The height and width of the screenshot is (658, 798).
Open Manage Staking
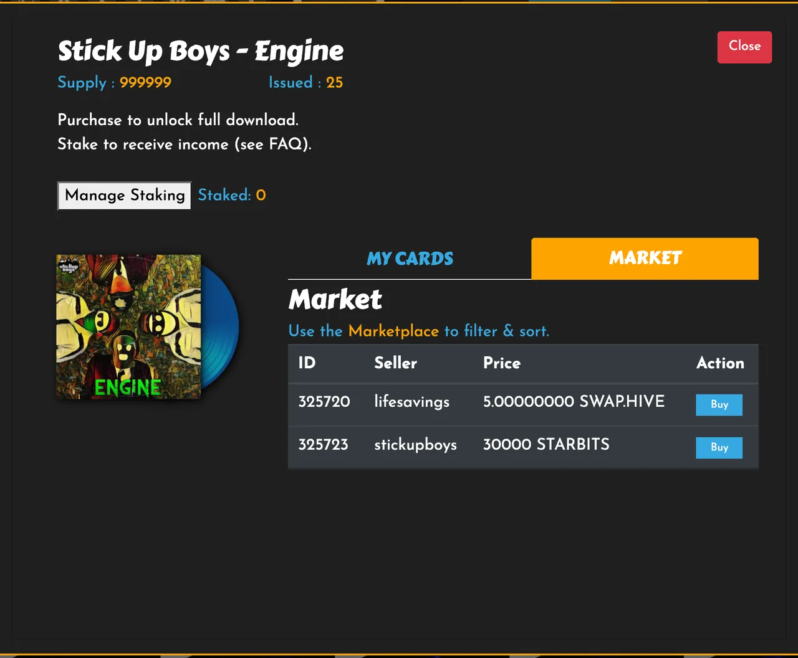coord(125,196)
